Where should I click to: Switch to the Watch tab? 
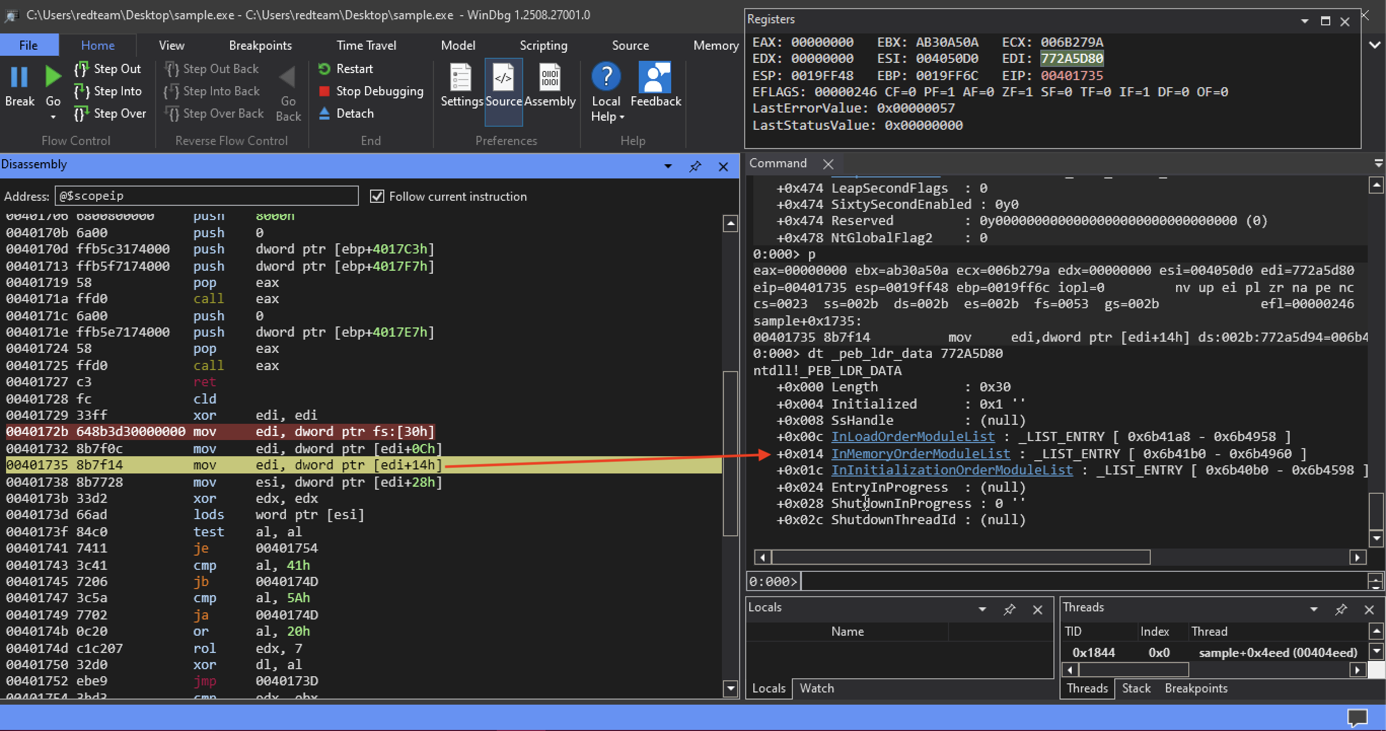pos(817,688)
